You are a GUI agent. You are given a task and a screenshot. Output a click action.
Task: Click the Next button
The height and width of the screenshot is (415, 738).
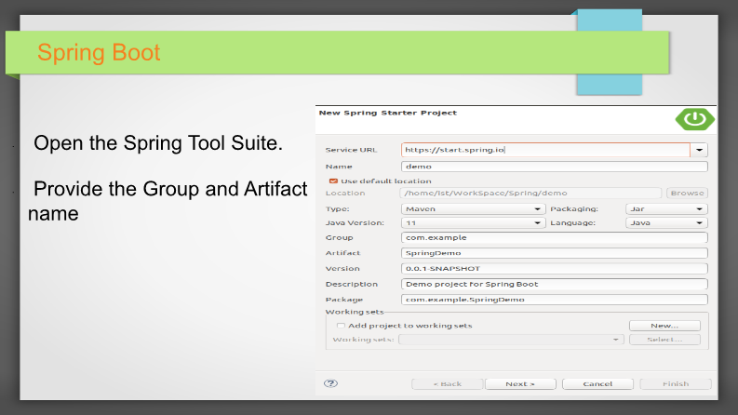coord(520,384)
